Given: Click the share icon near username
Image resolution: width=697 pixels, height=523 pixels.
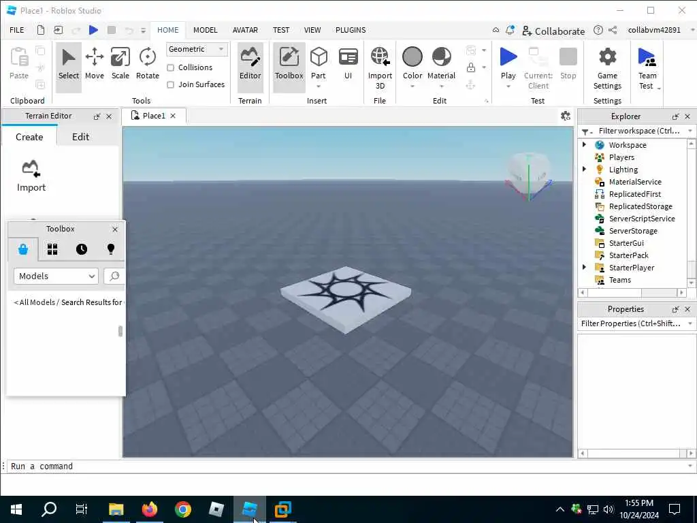Looking at the screenshot, I should click(x=613, y=30).
